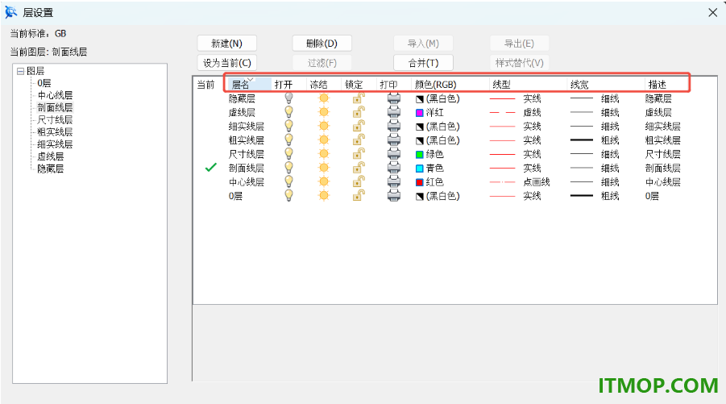726x404 pixels.
Task: Open magenta color swatch of 虚线层
Action: [x=420, y=113]
